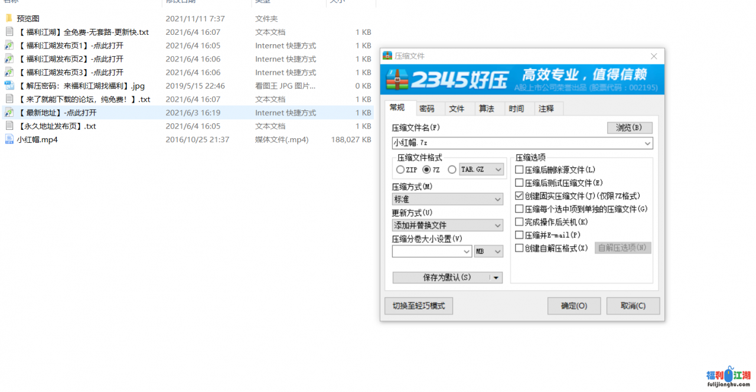756x392 pixels.
Task: Uncheck 创建固实压缩文件 option
Action: click(519, 196)
